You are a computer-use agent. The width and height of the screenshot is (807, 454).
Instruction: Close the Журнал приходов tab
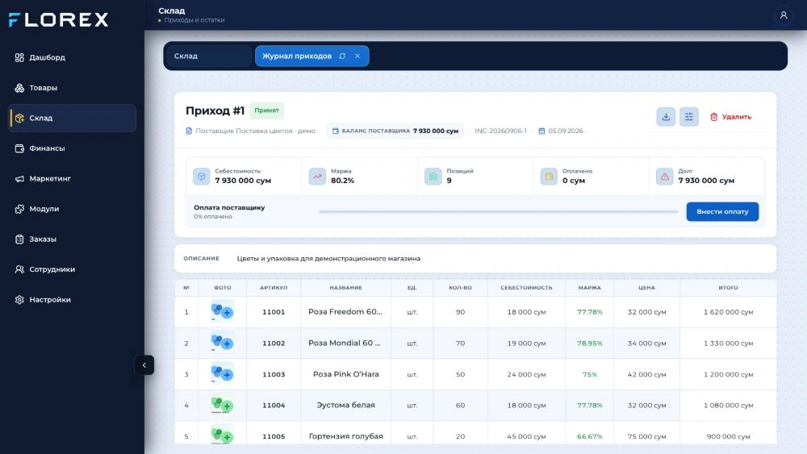pos(358,56)
